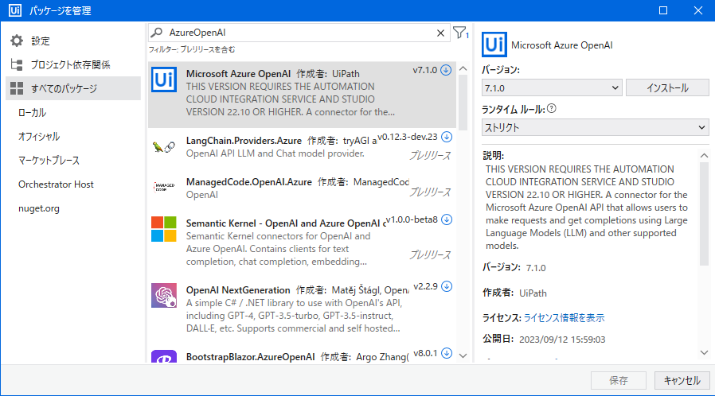The image size is (715, 396).
Task: Click download arrow for LangChain.Providers.Azure
Action: pos(447,137)
